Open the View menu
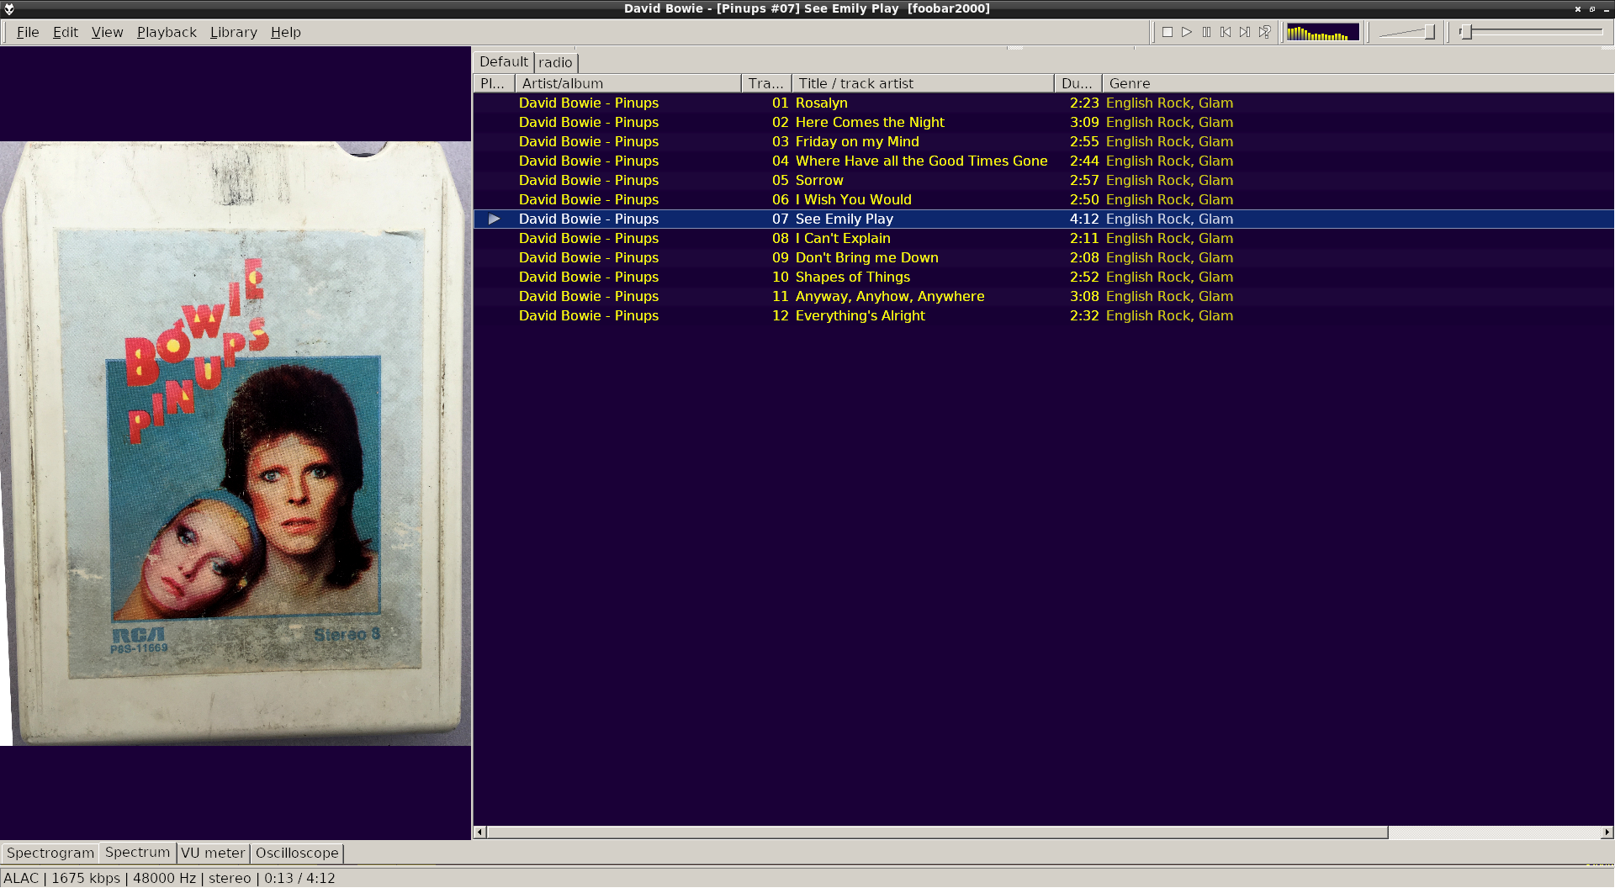 pos(107,32)
